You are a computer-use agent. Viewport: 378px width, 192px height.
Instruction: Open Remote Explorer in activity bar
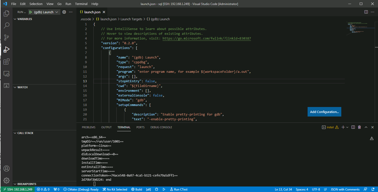pos(6,74)
